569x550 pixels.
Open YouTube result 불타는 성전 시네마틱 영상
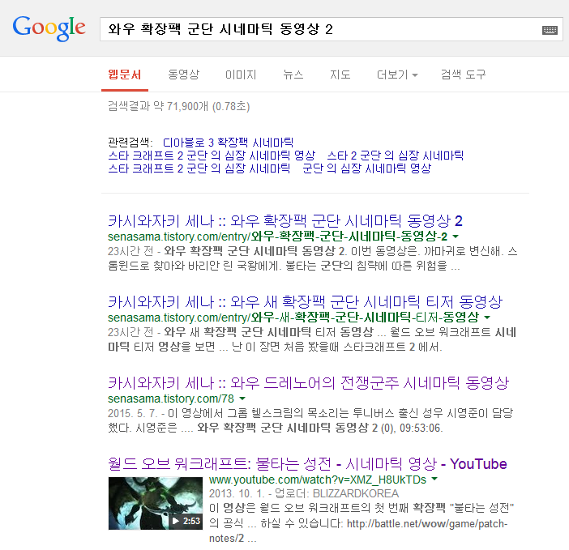point(307,464)
